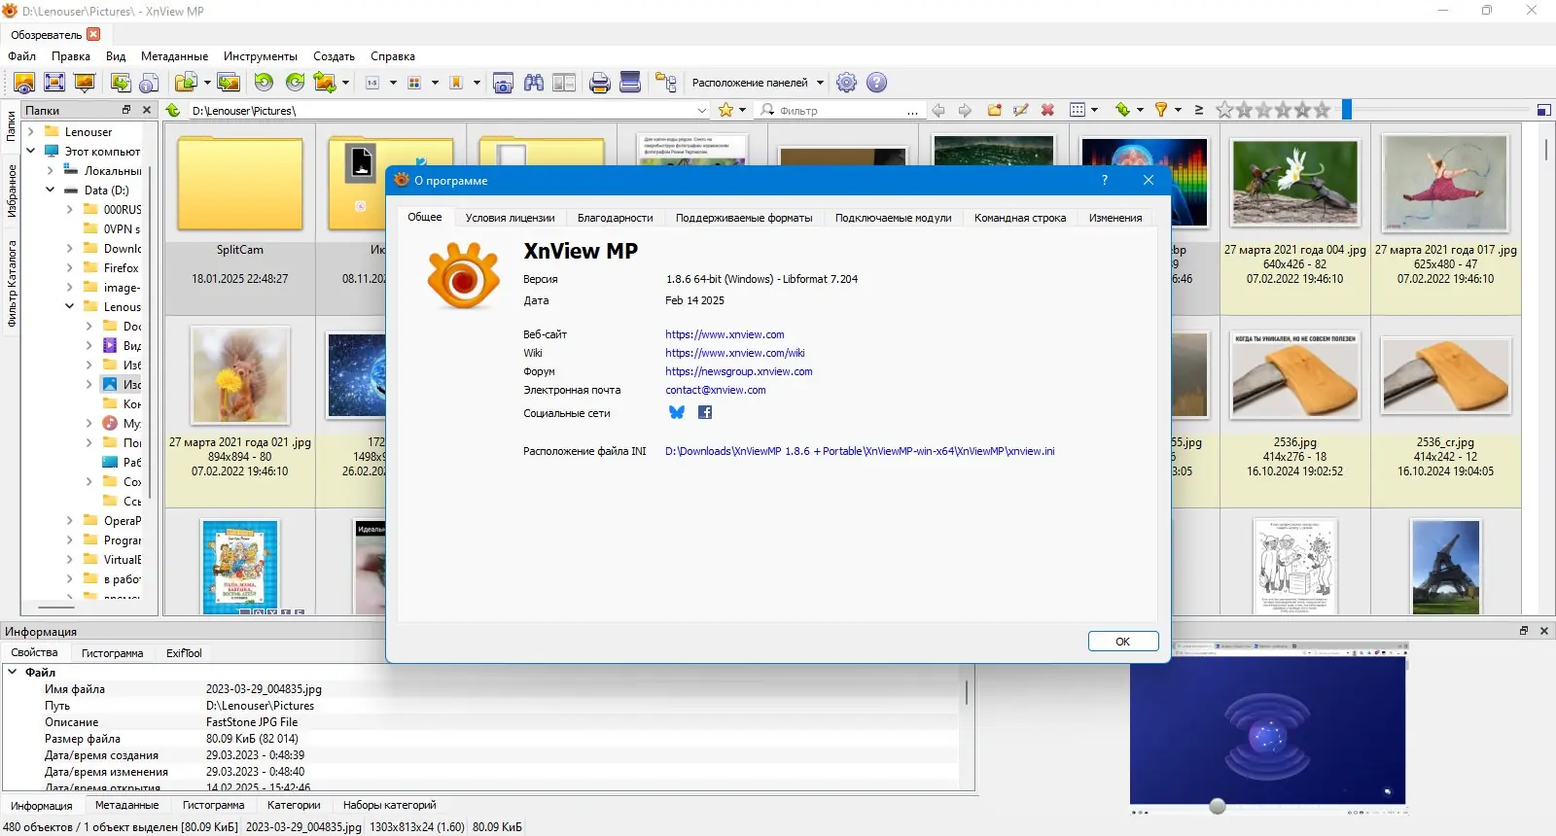Click the printer icon in toolbar
Image resolution: width=1556 pixels, height=836 pixels.
click(x=600, y=83)
